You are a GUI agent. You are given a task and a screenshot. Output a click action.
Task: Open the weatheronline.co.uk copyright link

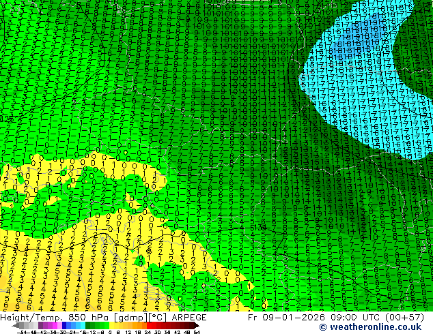370,327
